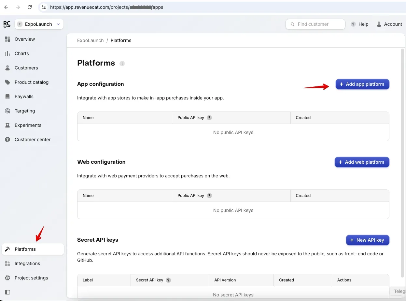The width and height of the screenshot is (406, 301).
Task: Open the Customers menu item
Action: click(x=33, y=68)
